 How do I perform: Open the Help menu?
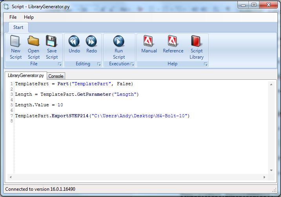[x=29, y=17]
